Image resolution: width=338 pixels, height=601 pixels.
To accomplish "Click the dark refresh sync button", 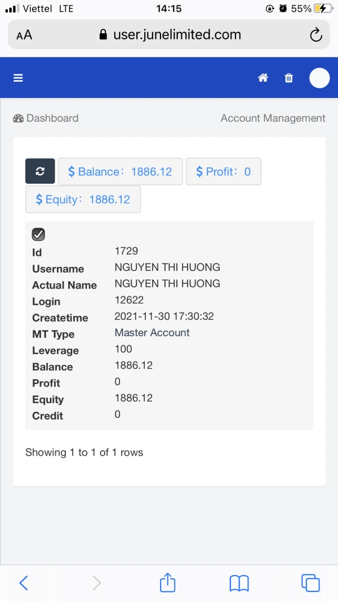I will coord(40,171).
